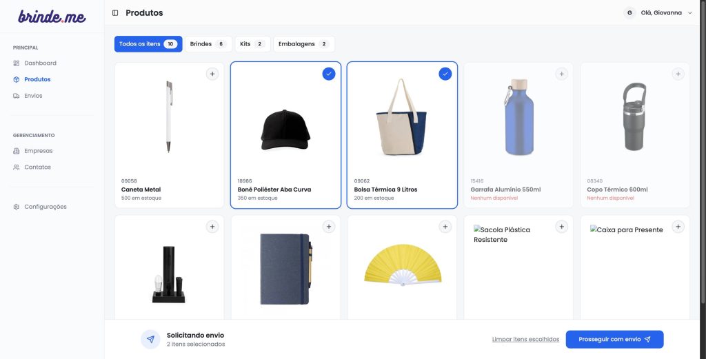The height and width of the screenshot is (359, 706).
Task: Add Caneta Metal with its plus icon
Action: 212,74
